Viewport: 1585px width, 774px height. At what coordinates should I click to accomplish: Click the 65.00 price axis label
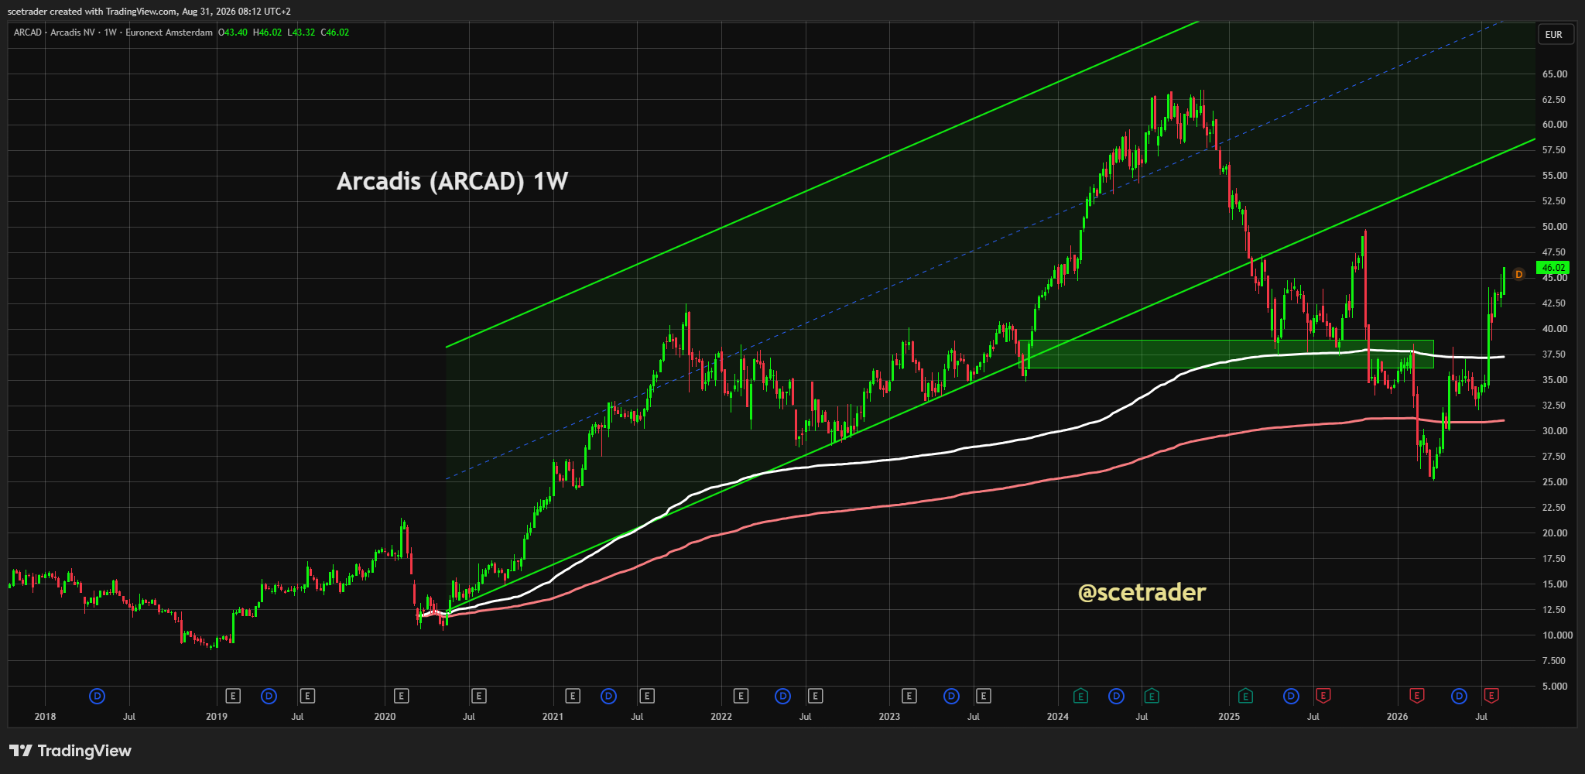(x=1555, y=74)
